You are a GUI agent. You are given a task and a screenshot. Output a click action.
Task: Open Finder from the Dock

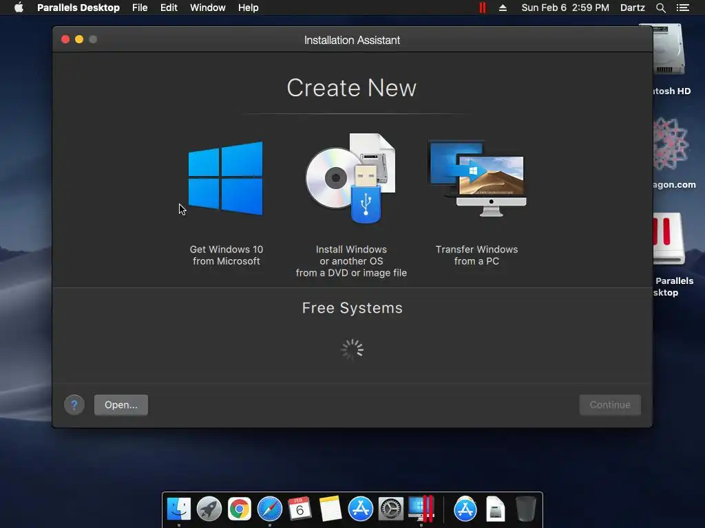point(179,509)
